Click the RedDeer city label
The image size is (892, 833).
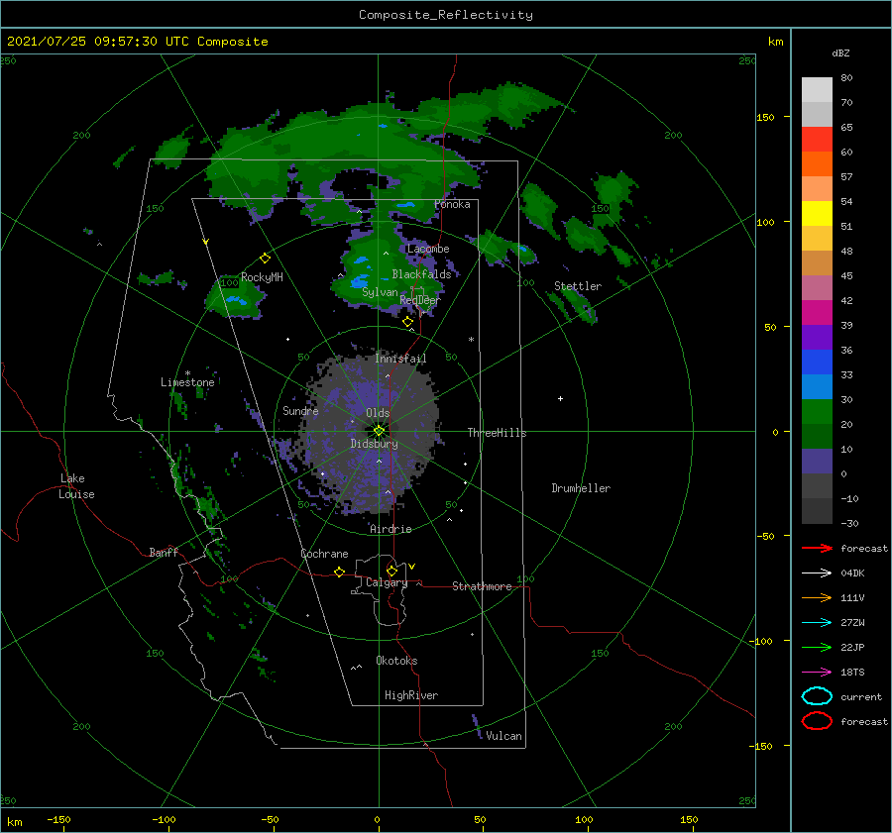point(420,300)
